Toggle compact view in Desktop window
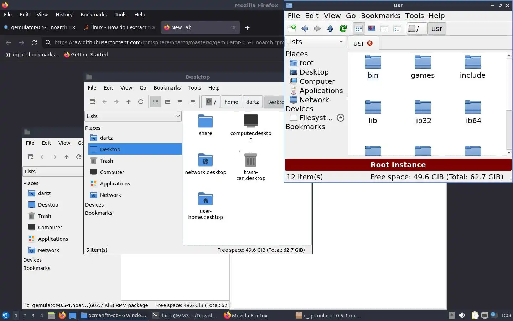 click(180, 102)
